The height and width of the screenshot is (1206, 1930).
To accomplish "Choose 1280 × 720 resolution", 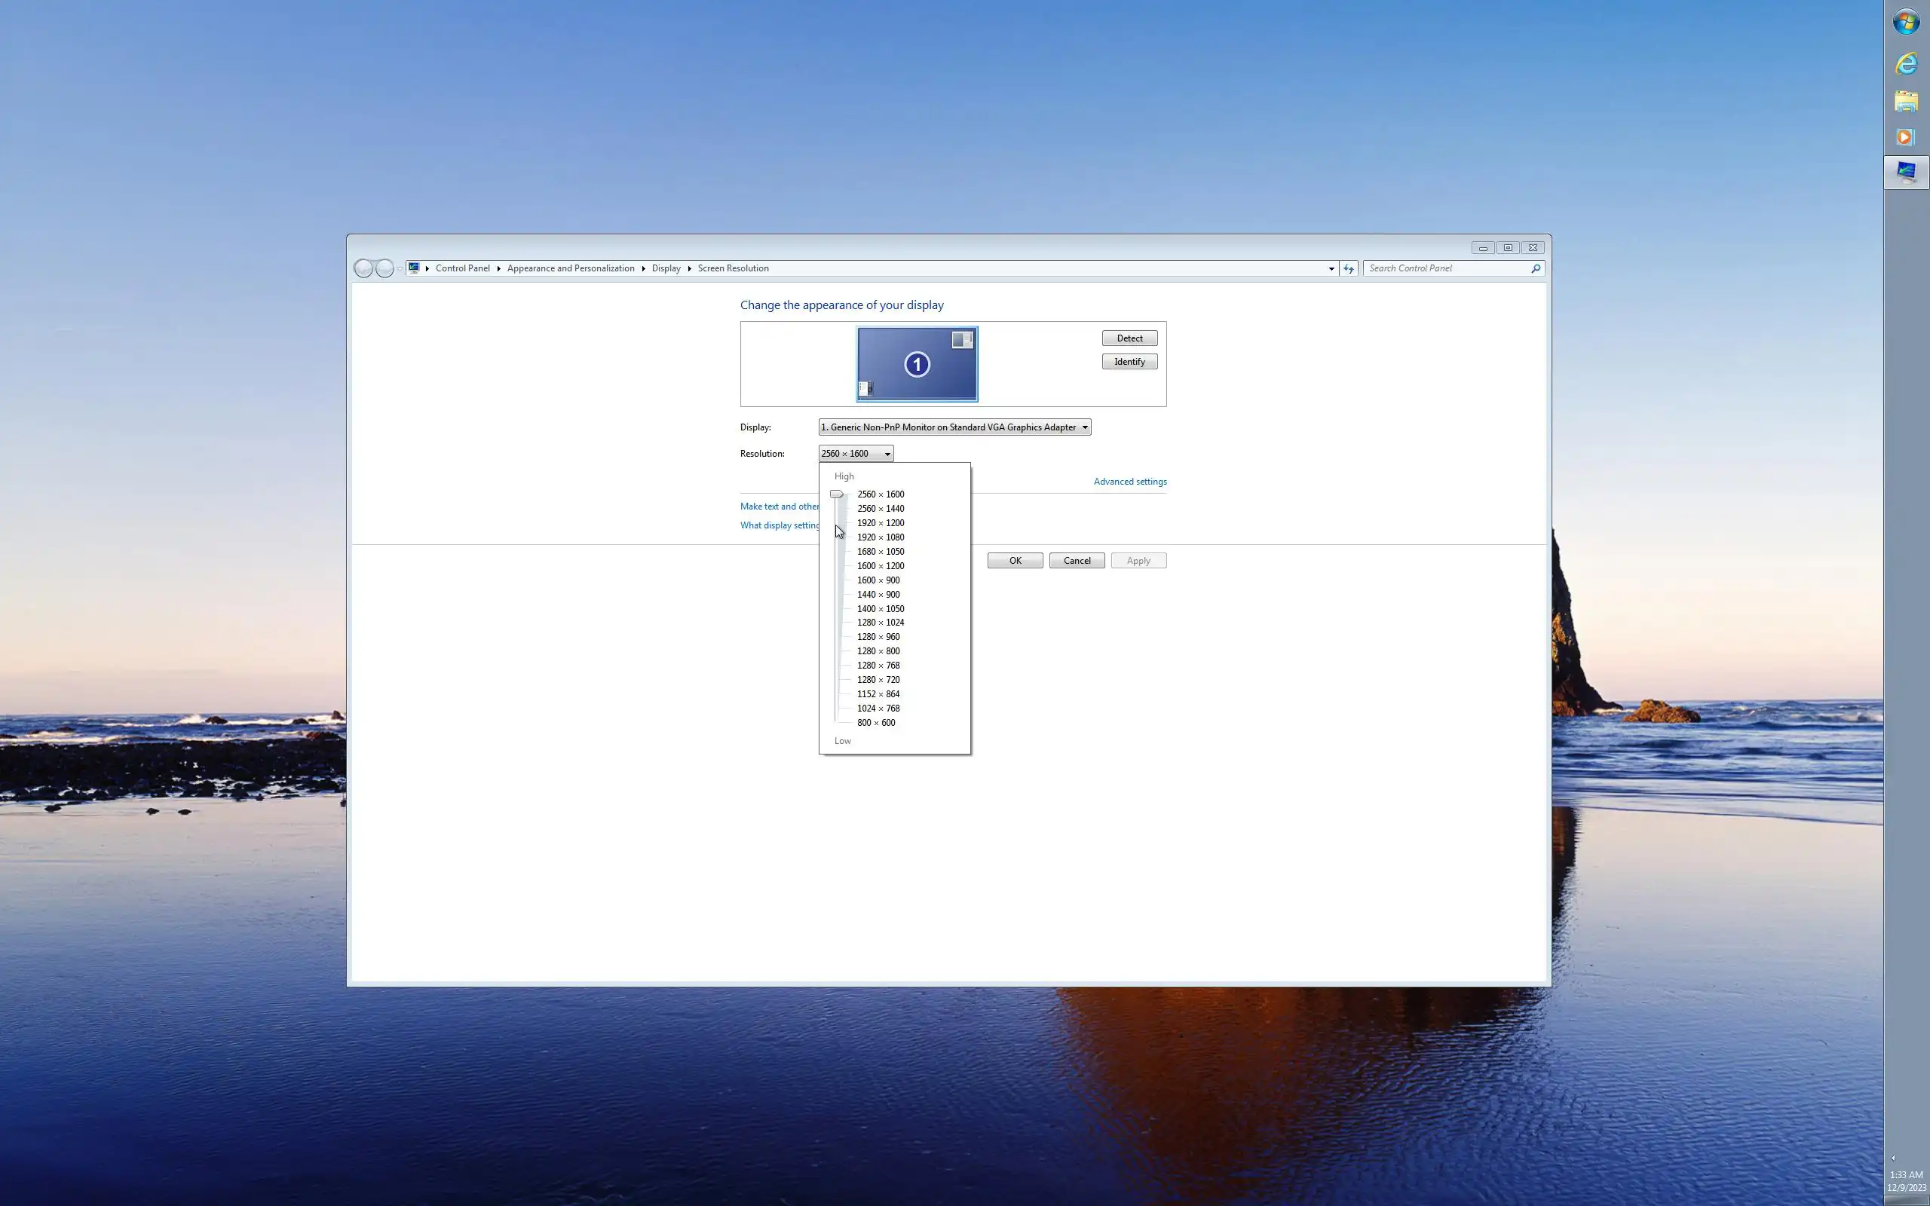I will [x=878, y=681].
